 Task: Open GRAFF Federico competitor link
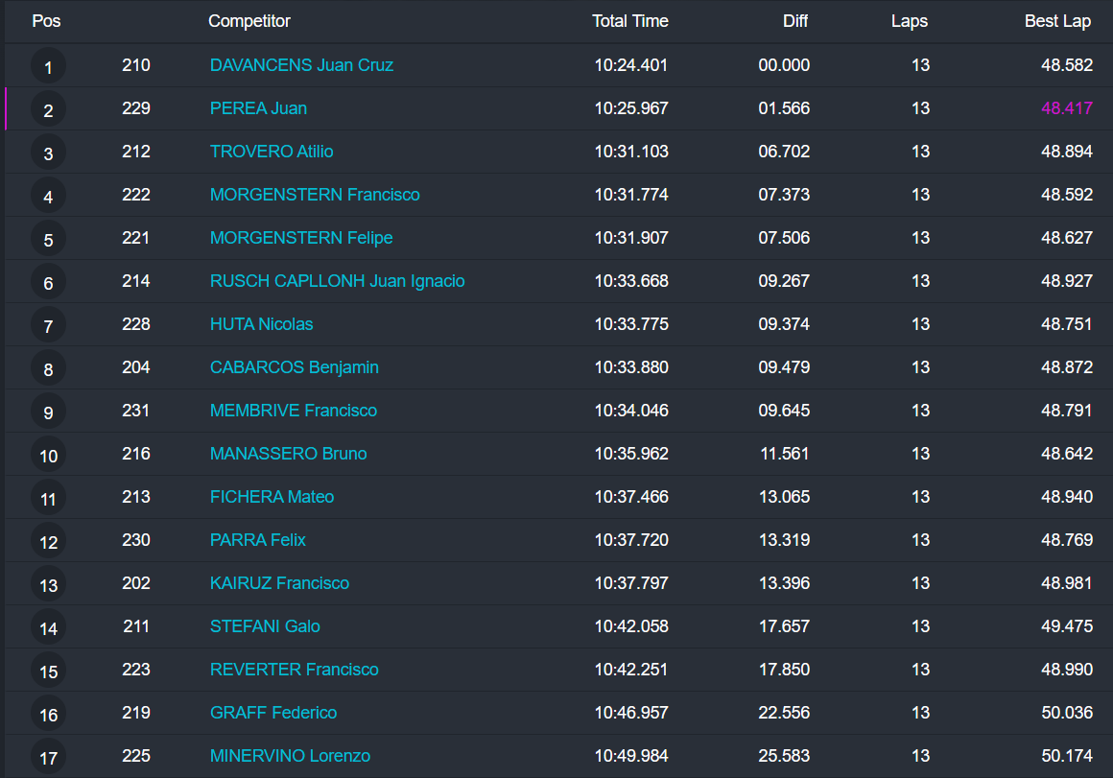(273, 713)
